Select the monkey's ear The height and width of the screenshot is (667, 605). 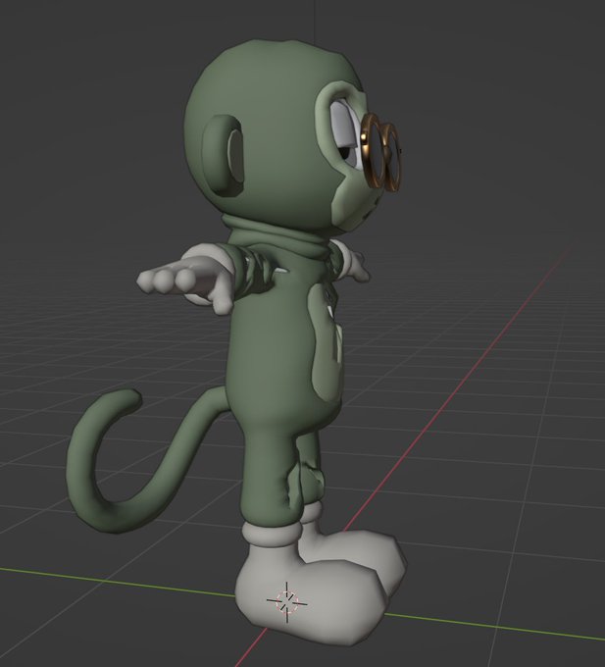(222, 155)
